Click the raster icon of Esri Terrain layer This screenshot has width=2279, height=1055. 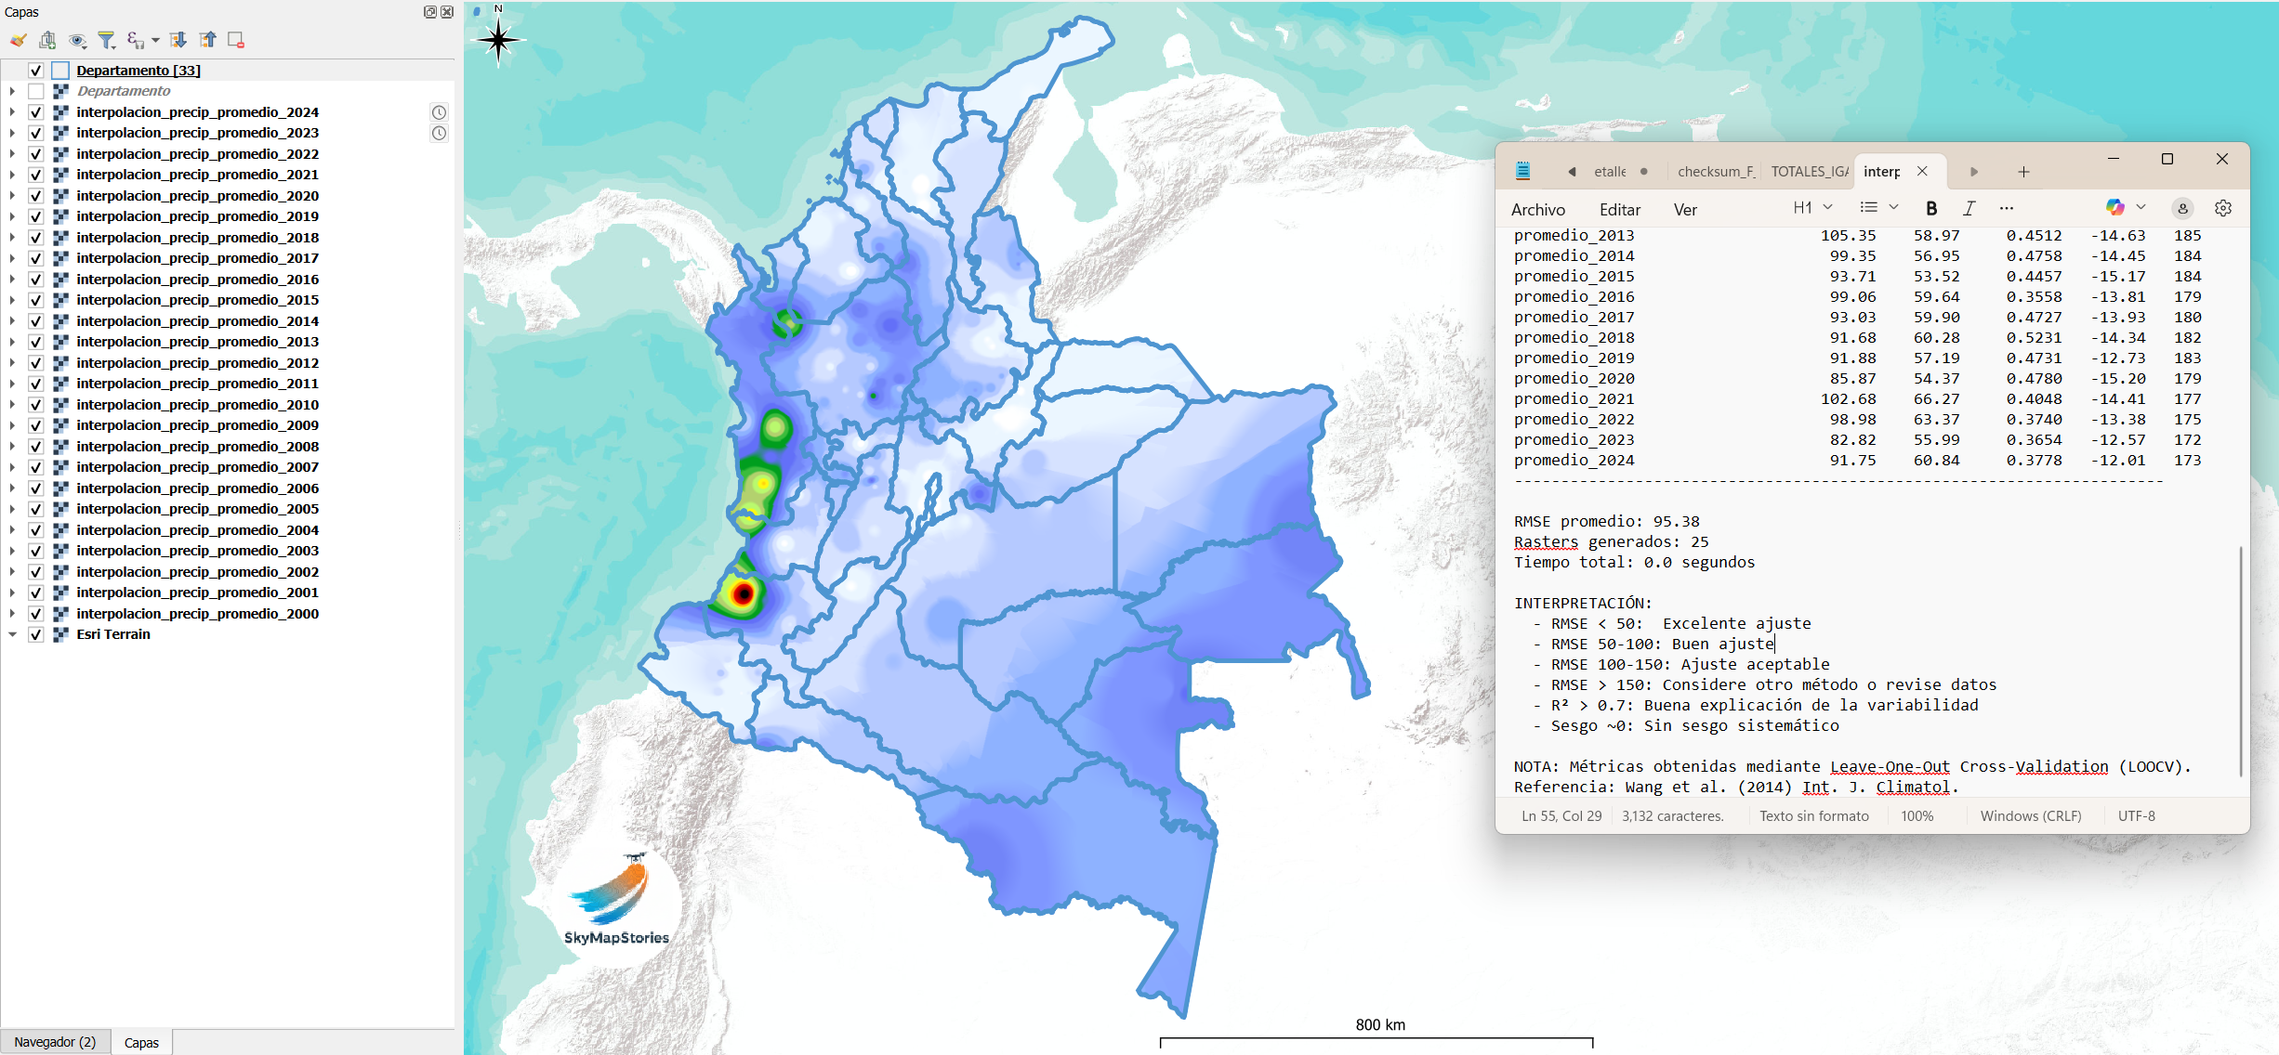(x=61, y=634)
